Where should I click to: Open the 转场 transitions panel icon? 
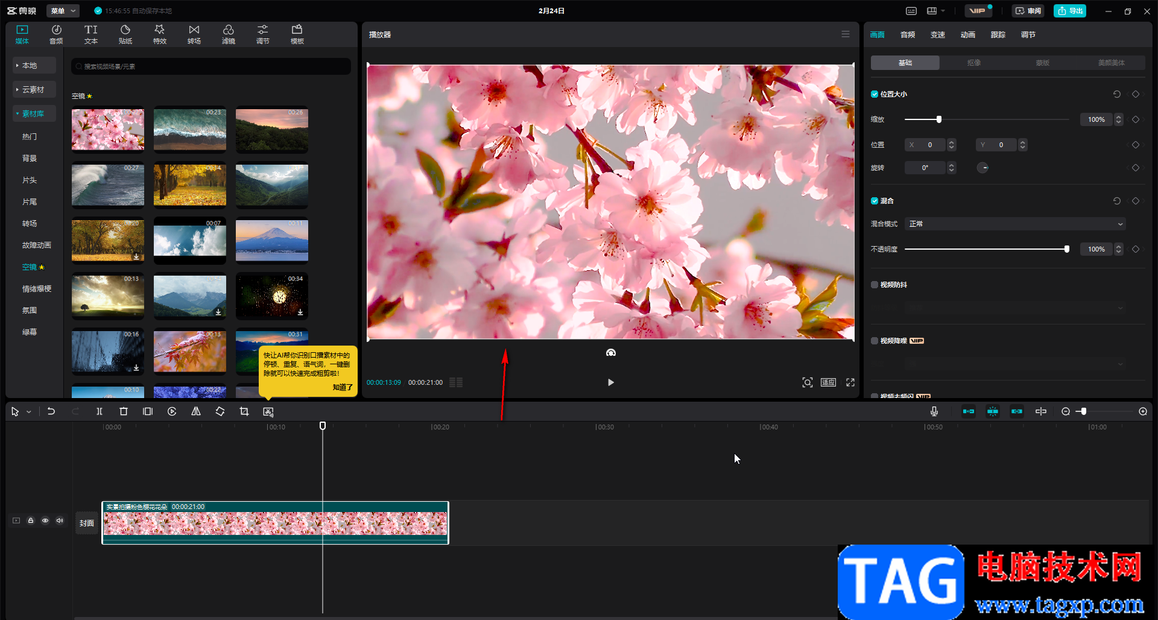point(194,34)
